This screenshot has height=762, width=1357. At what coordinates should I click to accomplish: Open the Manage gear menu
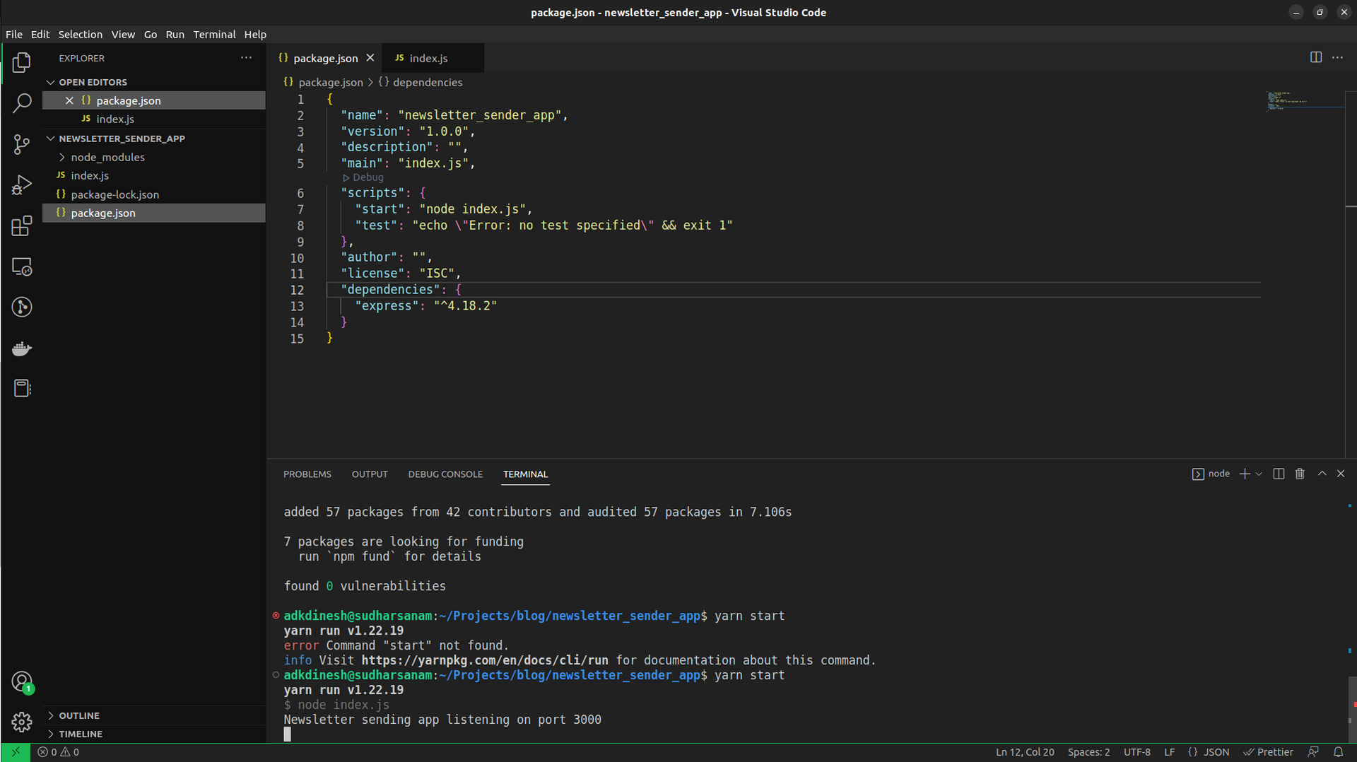click(x=22, y=722)
